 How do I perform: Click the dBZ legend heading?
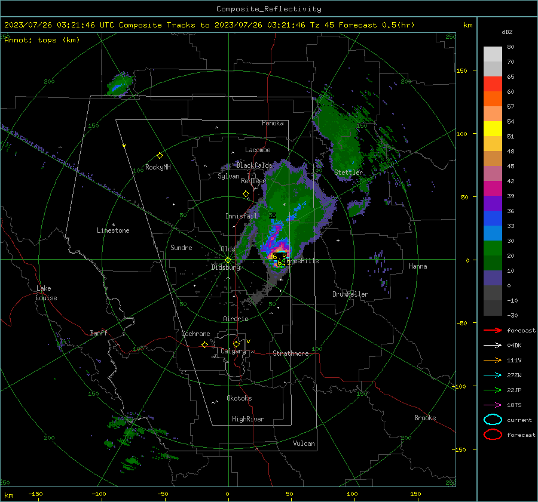tap(507, 32)
